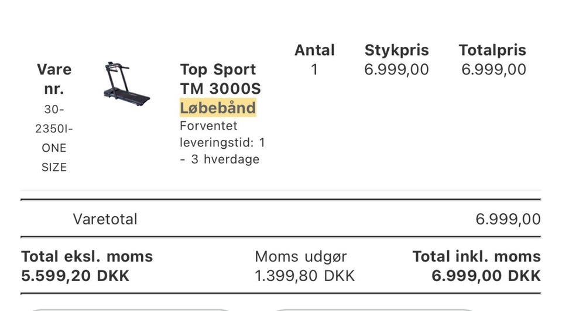Open the Top Sport TM 3000S product title
562x311 pixels.
coord(220,79)
